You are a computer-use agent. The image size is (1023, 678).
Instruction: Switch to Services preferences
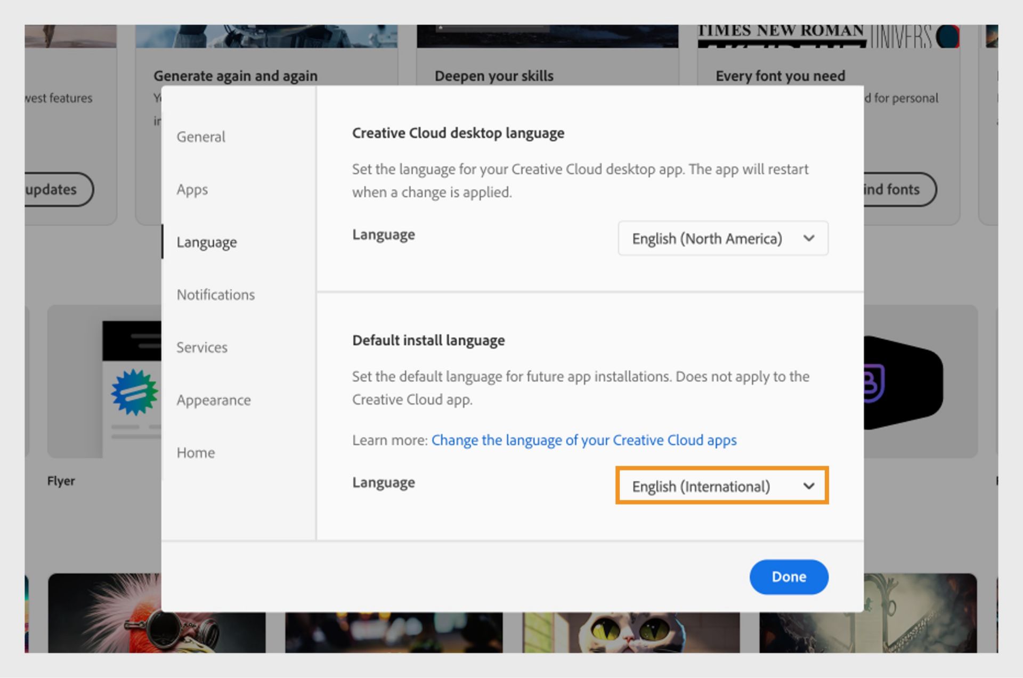(x=201, y=347)
